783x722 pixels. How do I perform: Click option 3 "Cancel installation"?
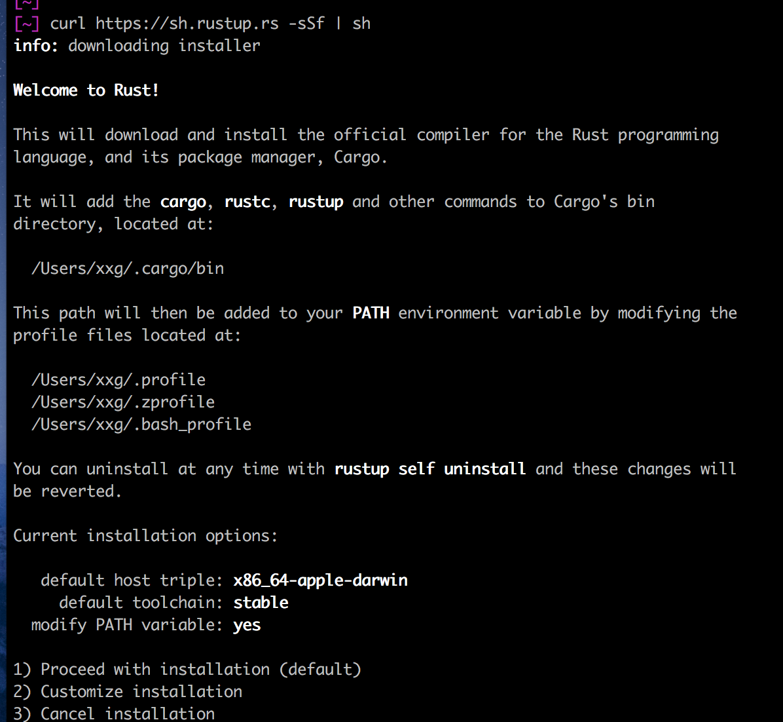114,713
